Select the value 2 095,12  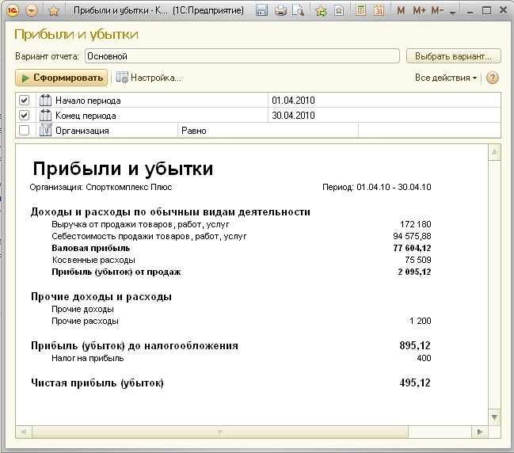414,272
